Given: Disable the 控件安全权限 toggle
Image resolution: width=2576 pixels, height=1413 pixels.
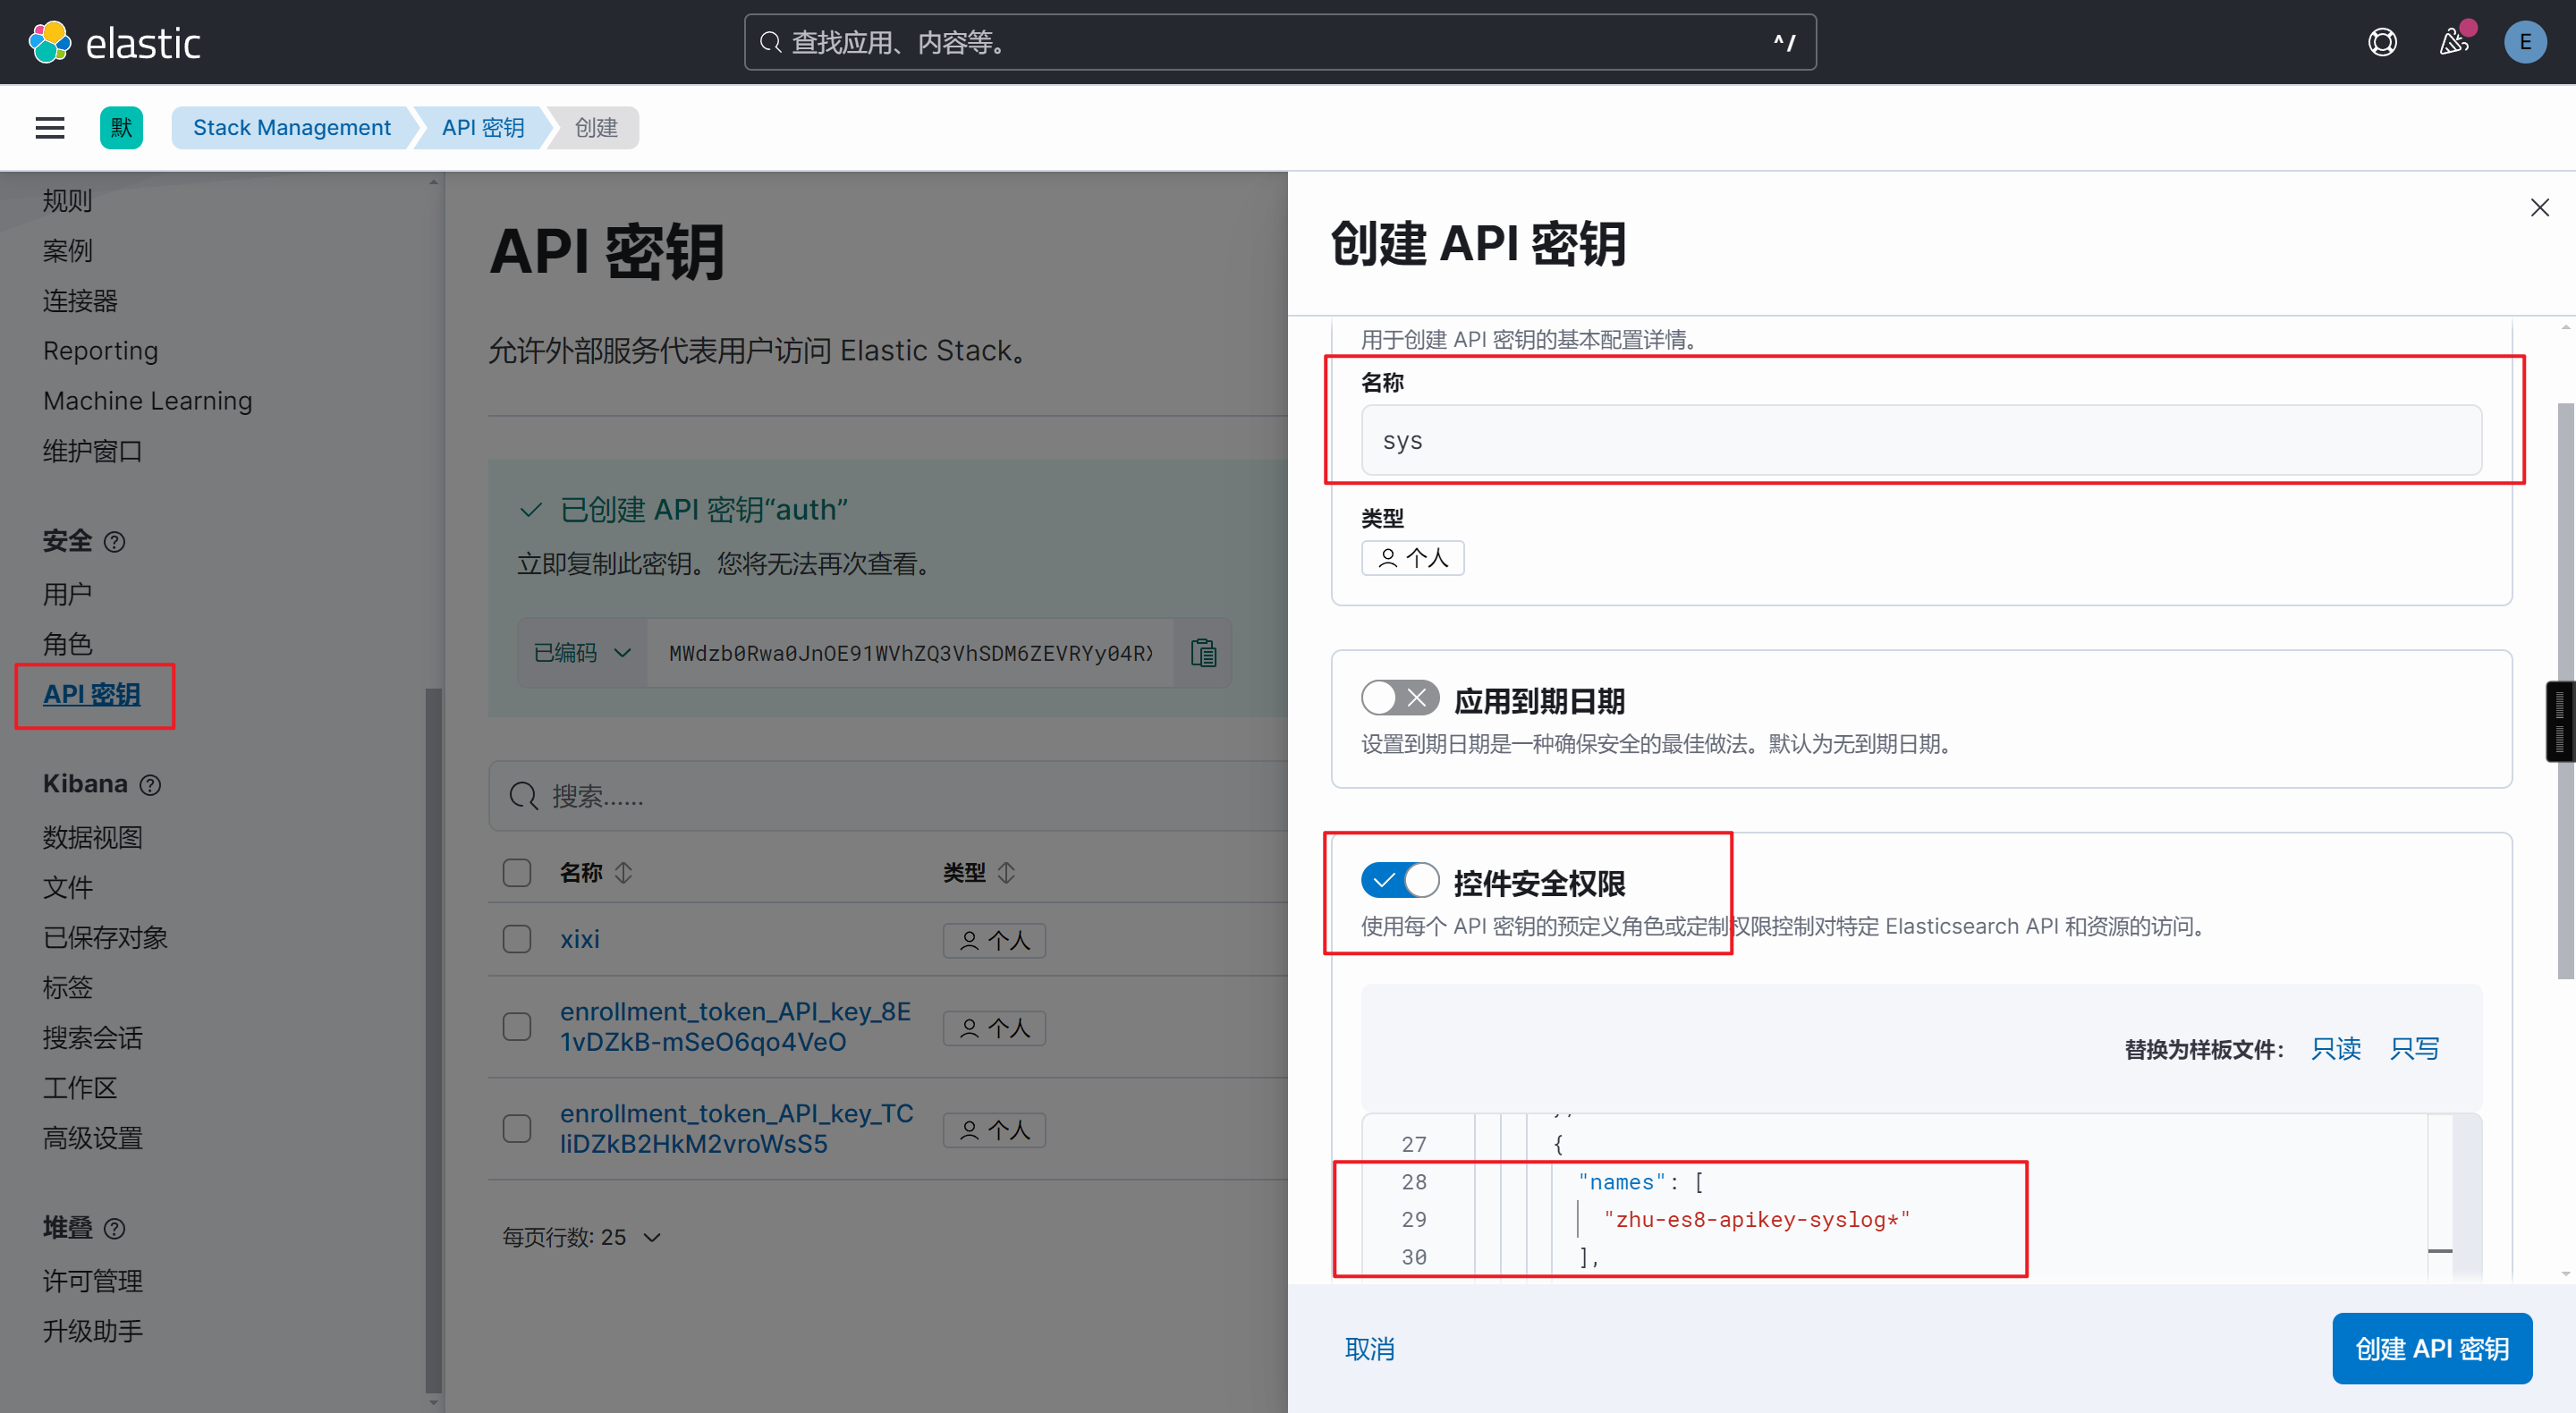Looking at the screenshot, I should (1399, 880).
